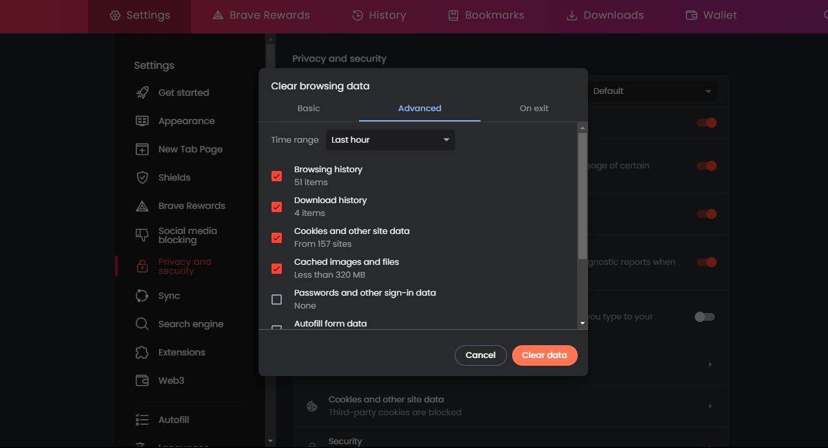Click the Wallet icon in top bar
This screenshot has width=828, height=448.
pyautogui.click(x=692, y=15)
